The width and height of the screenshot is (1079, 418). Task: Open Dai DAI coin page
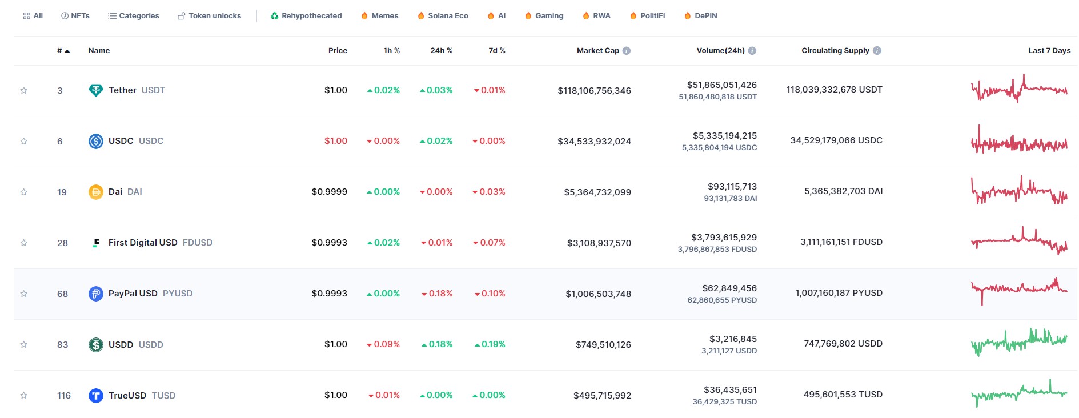click(125, 192)
